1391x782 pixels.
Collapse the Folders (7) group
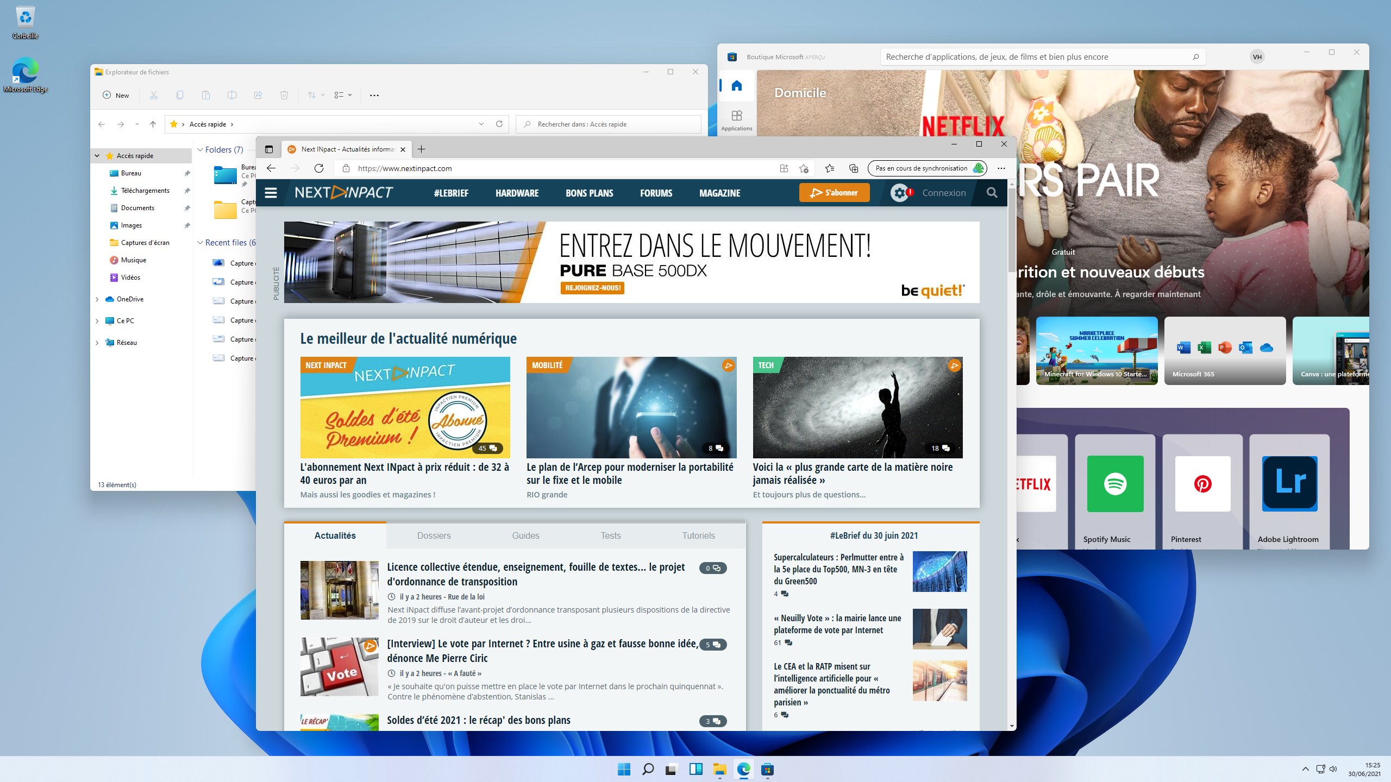click(x=200, y=150)
